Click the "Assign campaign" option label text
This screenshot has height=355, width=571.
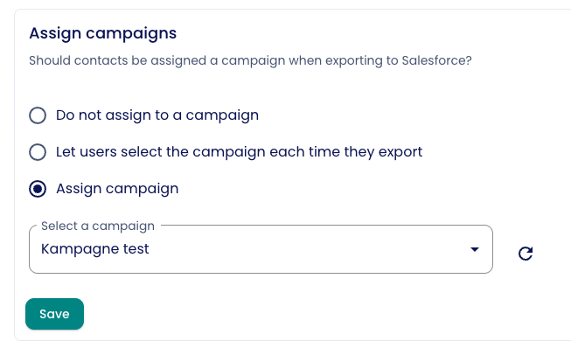click(117, 189)
